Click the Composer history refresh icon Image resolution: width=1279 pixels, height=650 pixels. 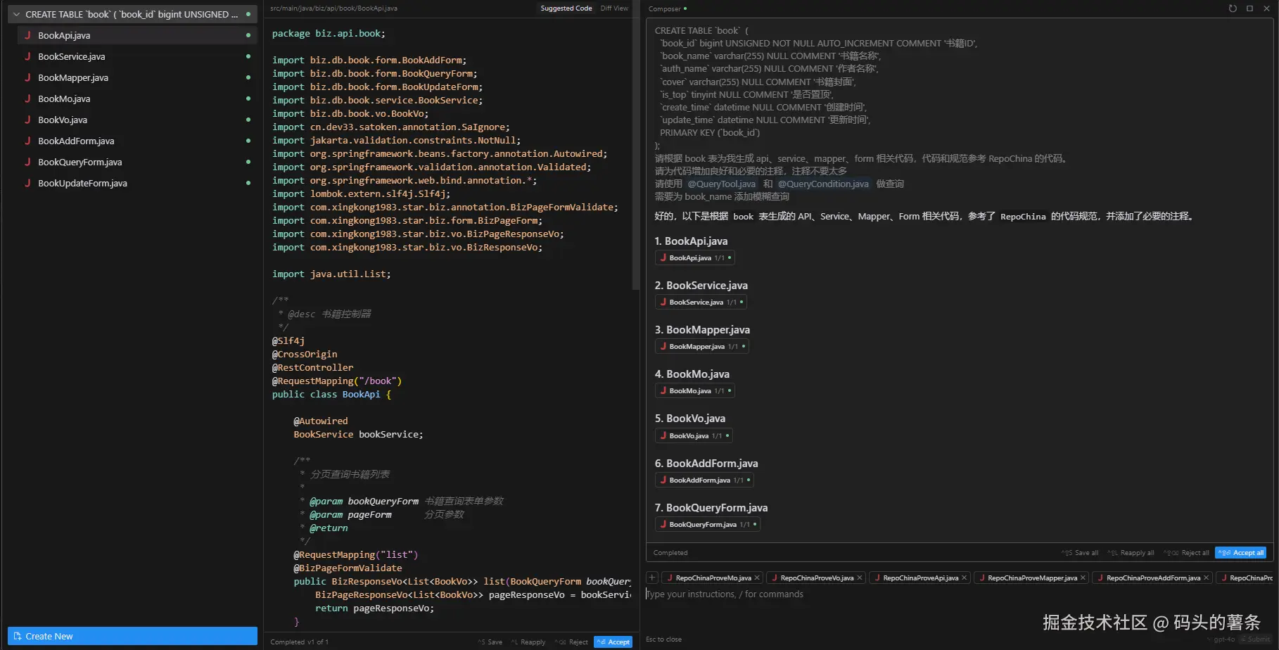(1233, 8)
